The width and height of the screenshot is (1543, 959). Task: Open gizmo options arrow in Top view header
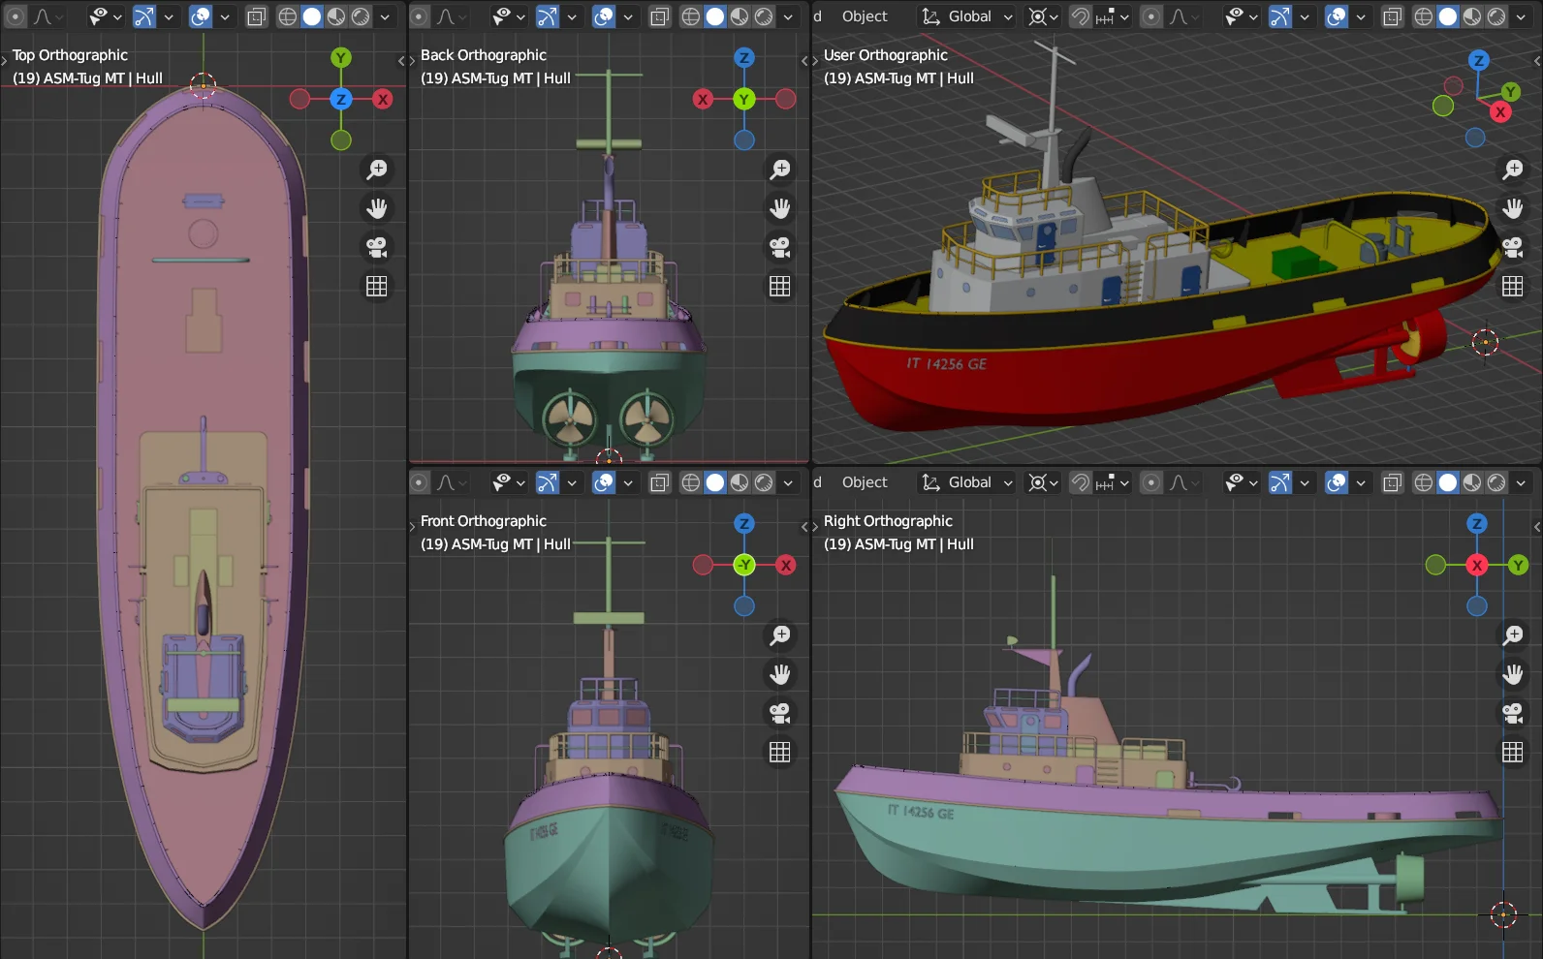pos(169,16)
